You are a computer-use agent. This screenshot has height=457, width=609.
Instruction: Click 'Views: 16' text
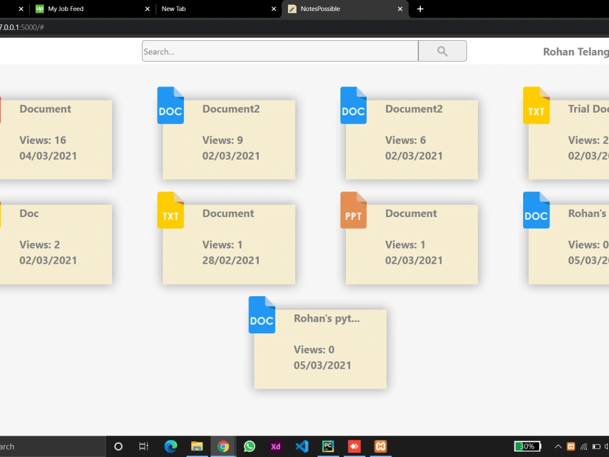43,140
